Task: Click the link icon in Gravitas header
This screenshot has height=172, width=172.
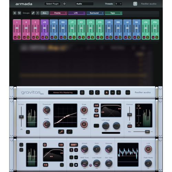Action: point(128,93)
